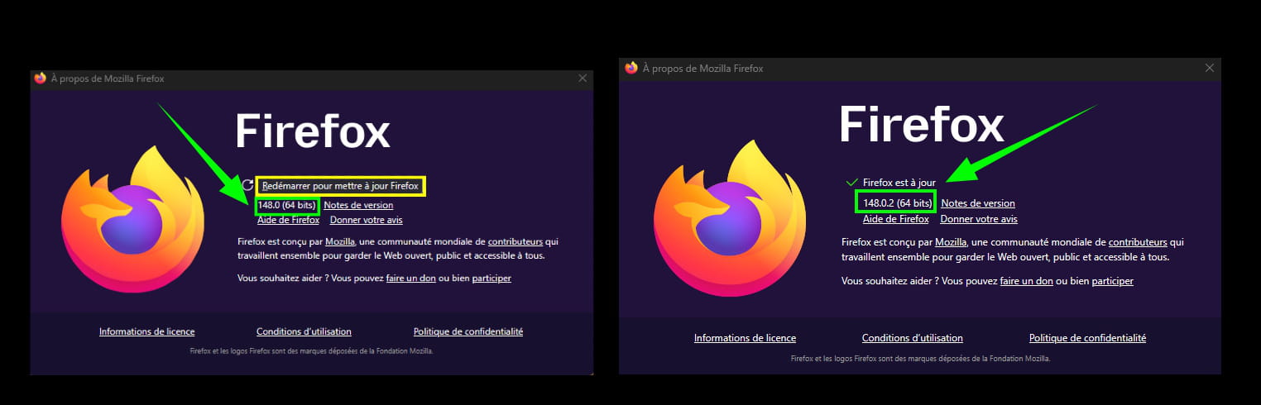The width and height of the screenshot is (1261, 405).
Task: Click the version text 148.0 (64 bits)
Action: coord(288,205)
